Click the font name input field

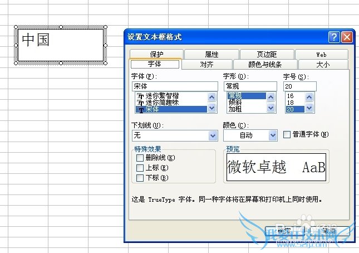(175, 86)
